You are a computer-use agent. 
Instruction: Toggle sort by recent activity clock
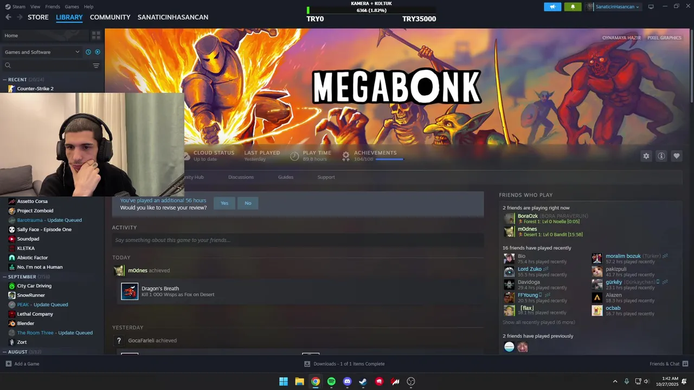point(88,52)
